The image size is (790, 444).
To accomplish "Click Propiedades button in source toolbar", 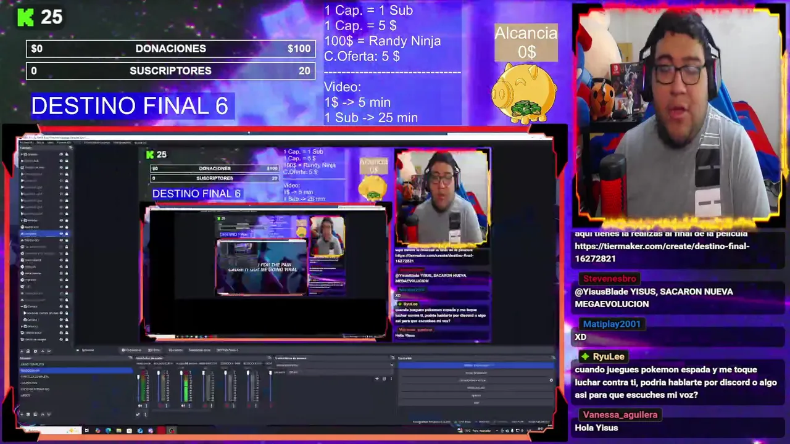I will (x=131, y=350).
